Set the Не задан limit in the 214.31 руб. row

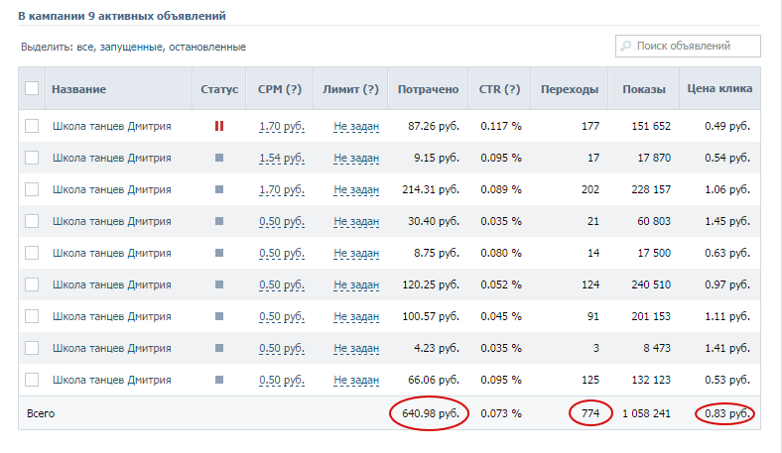[356, 190]
